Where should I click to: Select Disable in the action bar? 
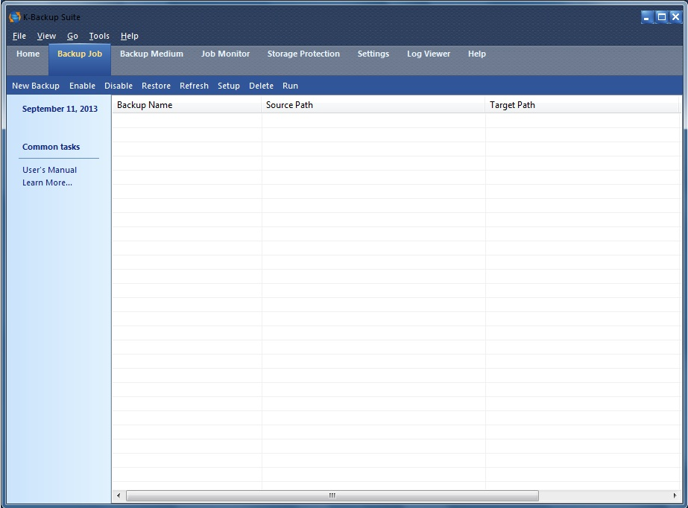coord(119,86)
